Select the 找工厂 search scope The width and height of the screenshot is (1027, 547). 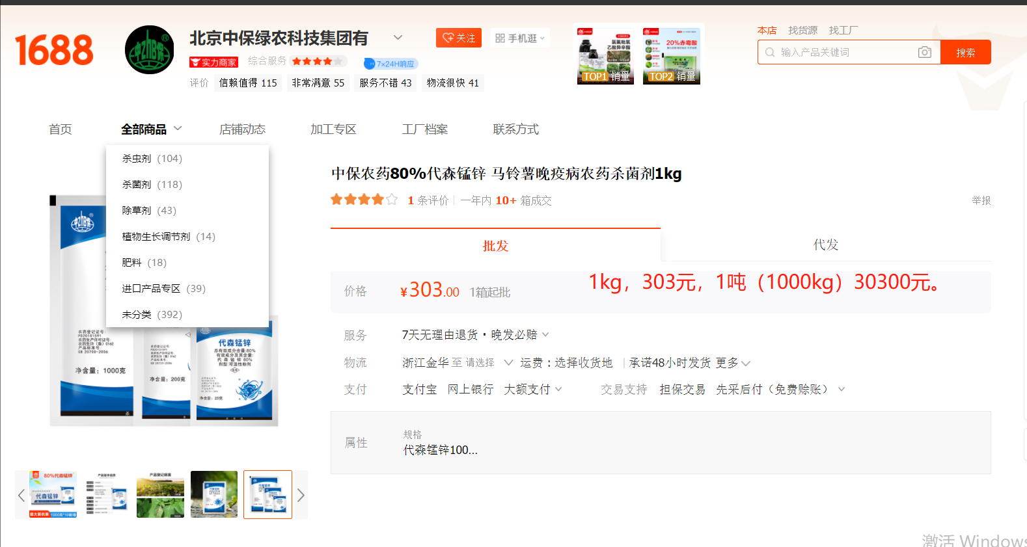click(x=843, y=30)
